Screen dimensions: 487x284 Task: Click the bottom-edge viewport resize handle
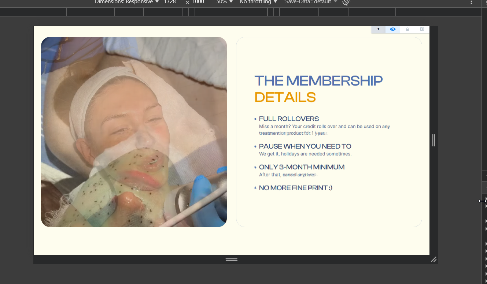point(232,259)
